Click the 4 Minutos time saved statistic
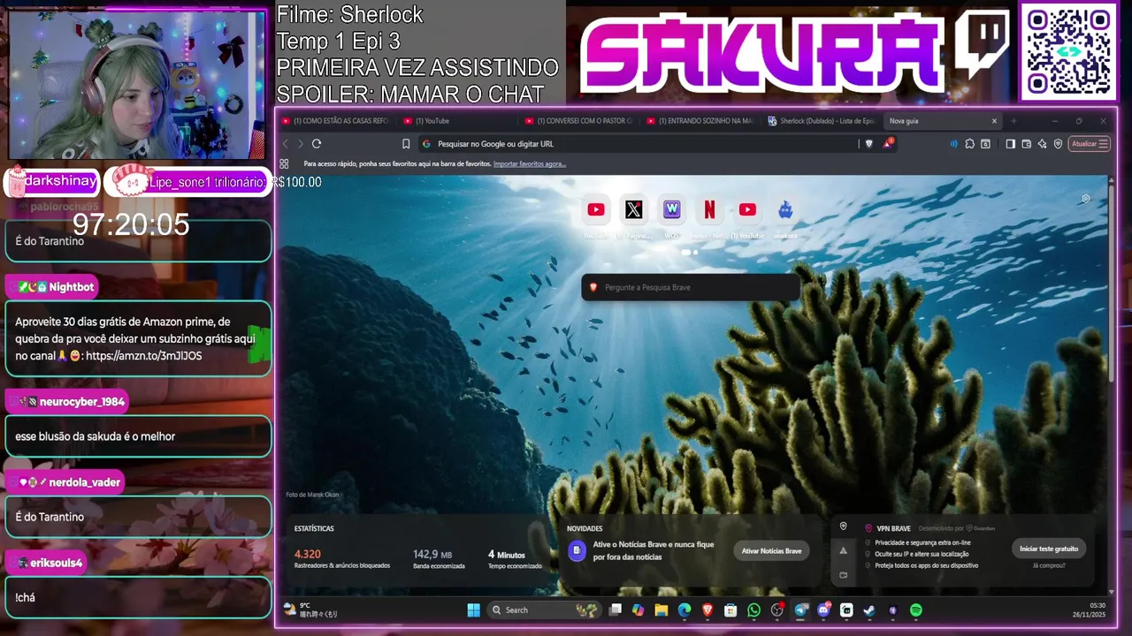Image resolution: width=1132 pixels, height=636 pixels. pos(515,558)
